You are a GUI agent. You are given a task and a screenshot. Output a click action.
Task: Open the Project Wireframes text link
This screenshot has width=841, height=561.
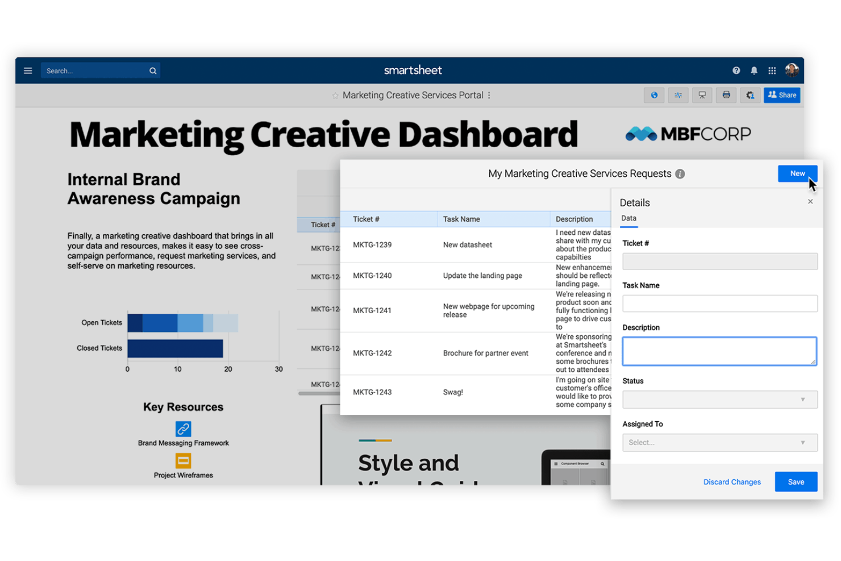click(x=183, y=475)
